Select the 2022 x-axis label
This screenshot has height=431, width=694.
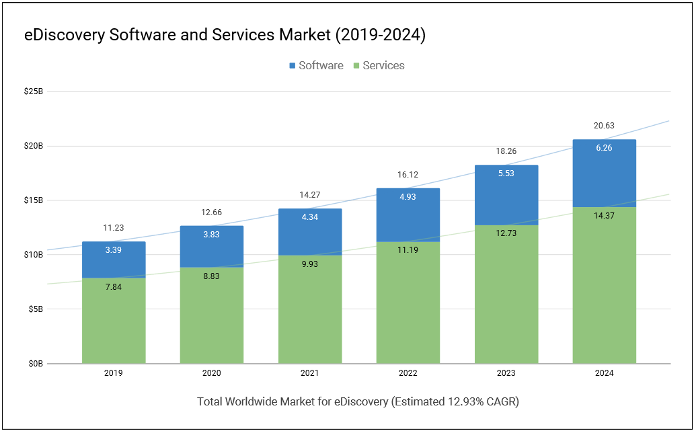coord(408,373)
